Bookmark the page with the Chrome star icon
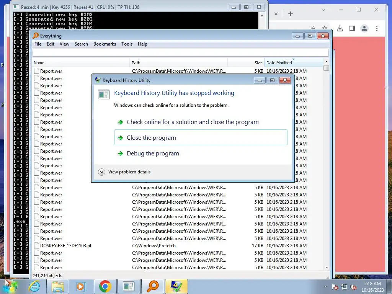 [x=325, y=27]
